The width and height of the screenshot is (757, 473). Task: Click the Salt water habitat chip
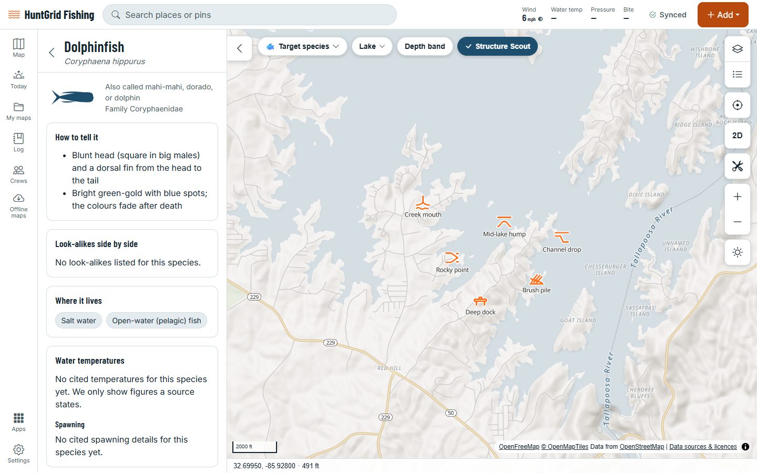78,321
